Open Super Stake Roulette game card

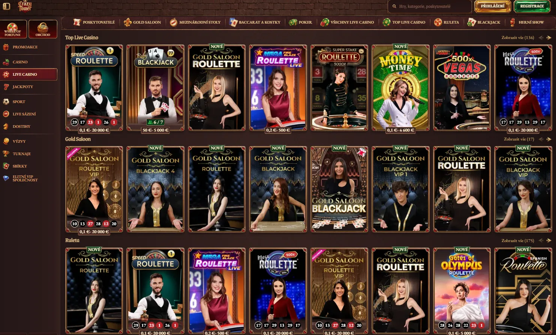pyautogui.click(x=339, y=88)
